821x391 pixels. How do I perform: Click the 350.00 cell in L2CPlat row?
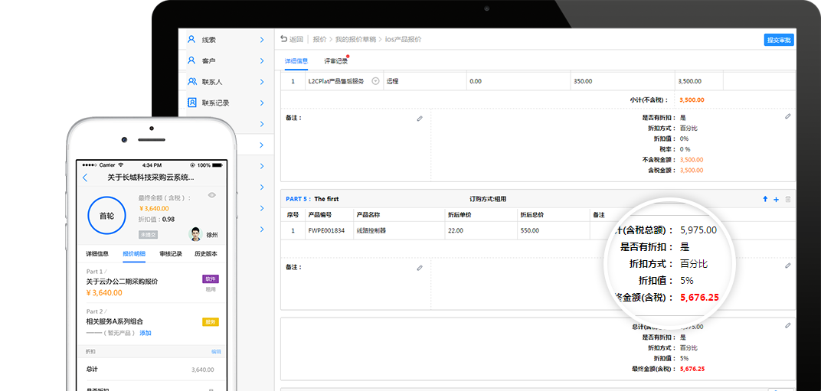pyautogui.click(x=623, y=81)
